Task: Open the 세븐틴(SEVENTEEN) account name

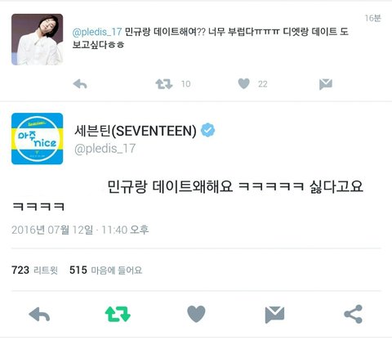Action: (136, 131)
